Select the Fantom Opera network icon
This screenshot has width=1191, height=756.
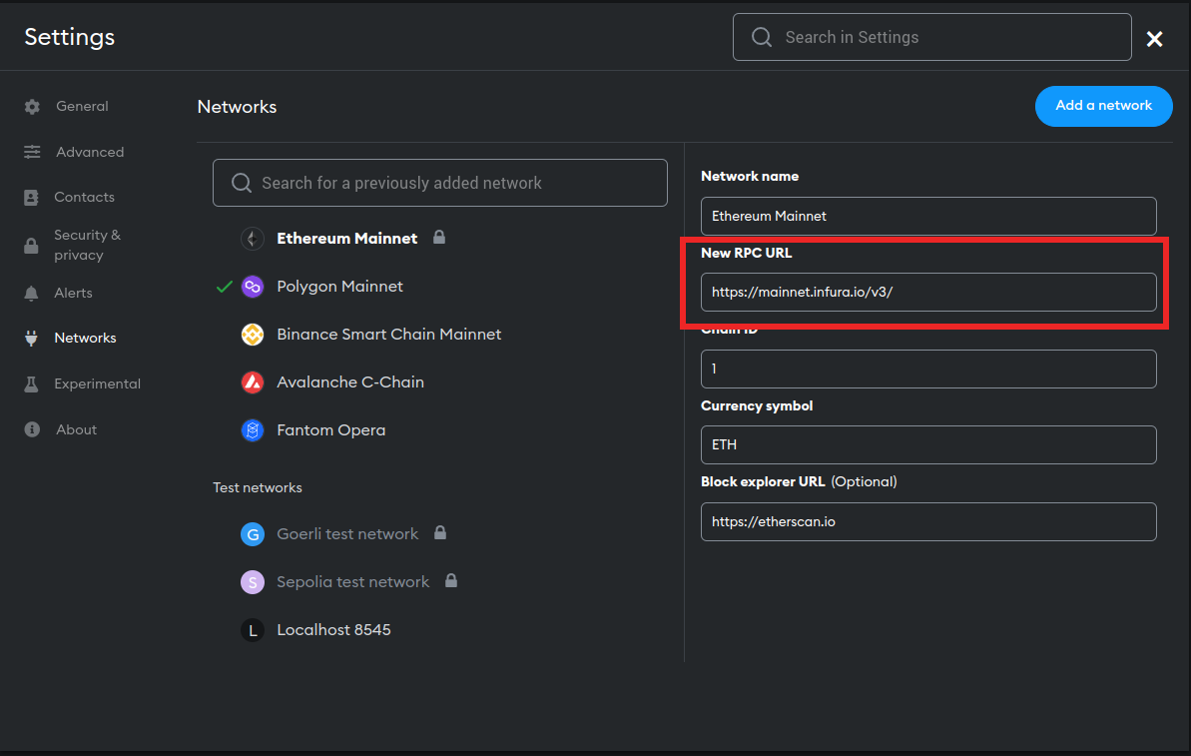pos(252,430)
